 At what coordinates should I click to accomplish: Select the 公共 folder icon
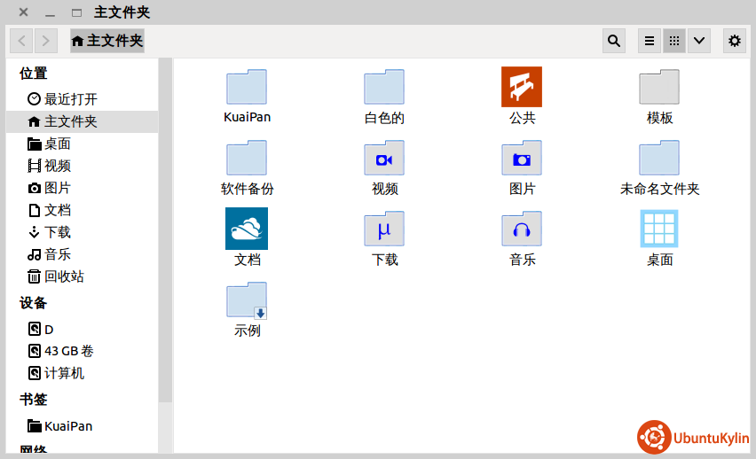pos(522,88)
